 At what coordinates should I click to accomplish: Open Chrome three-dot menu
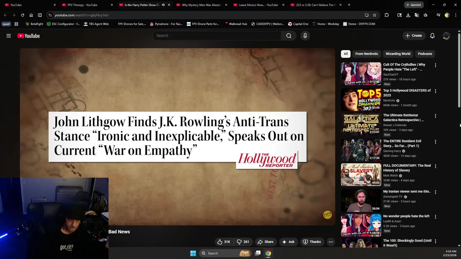tap(456, 15)
